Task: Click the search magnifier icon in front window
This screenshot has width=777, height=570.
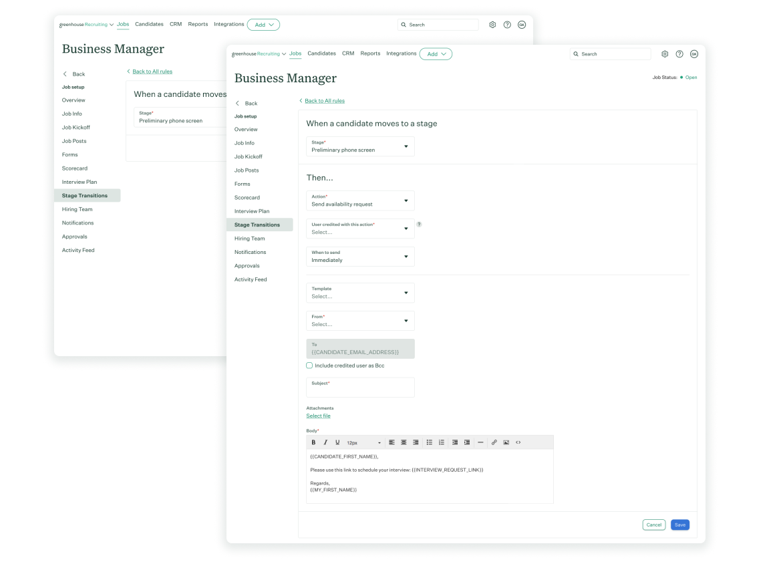Action: tap(576, 54)
